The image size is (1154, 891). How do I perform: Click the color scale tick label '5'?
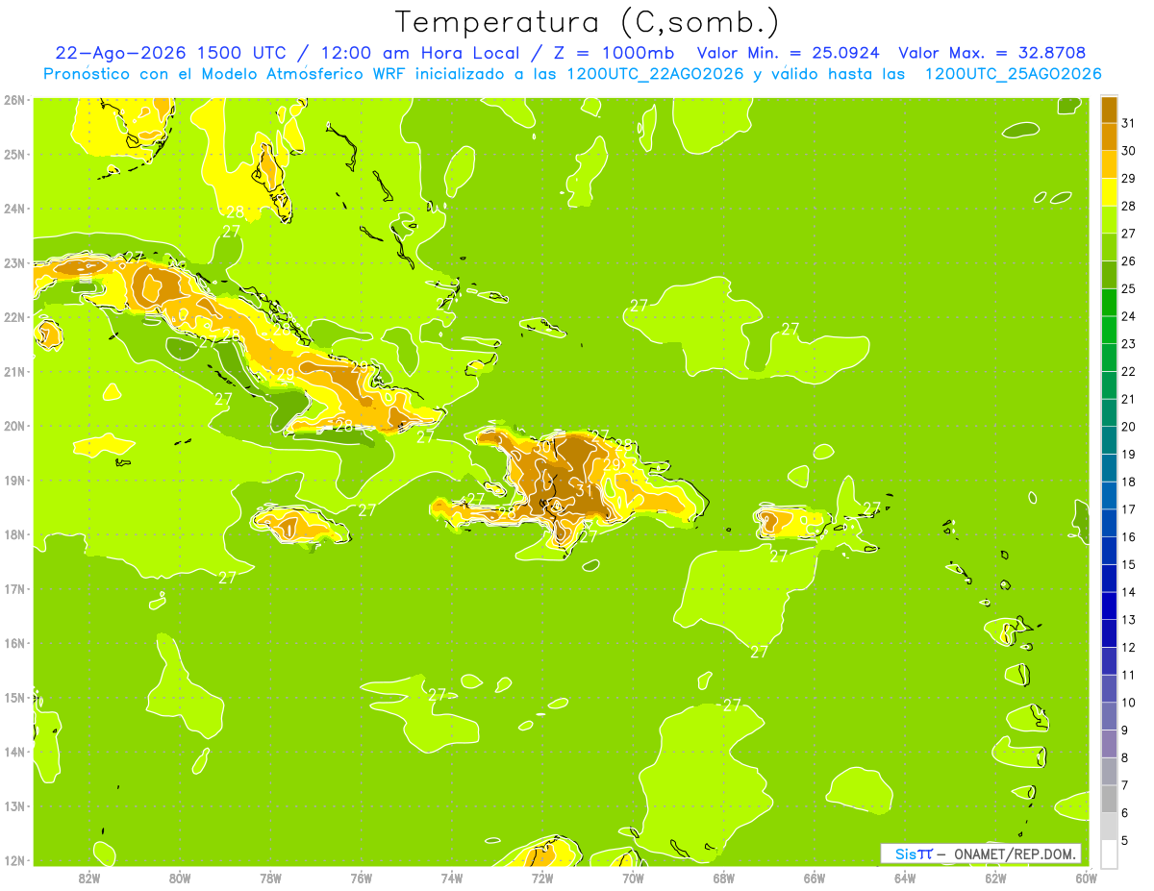(1126, 840)
